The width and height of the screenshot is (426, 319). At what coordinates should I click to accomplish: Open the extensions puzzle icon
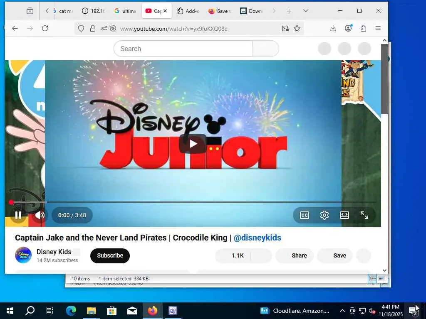pyautogui.click(x=363, y=28)
